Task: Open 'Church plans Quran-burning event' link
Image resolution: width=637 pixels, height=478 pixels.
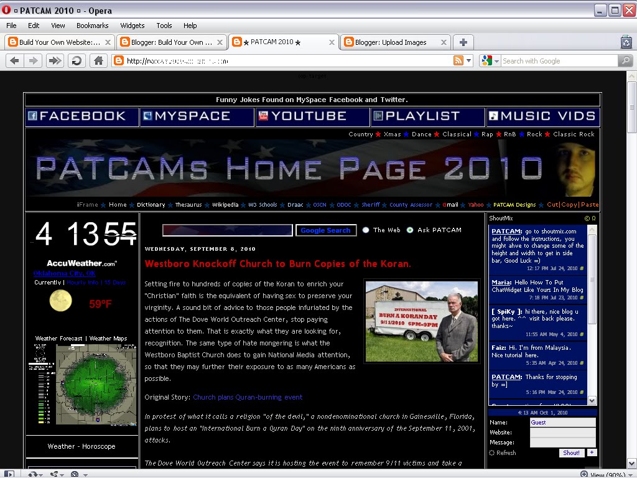Action: 248,397
